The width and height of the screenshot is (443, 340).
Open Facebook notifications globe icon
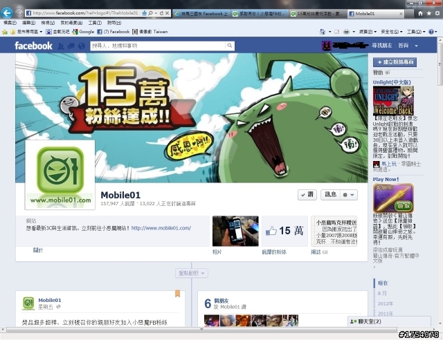[82, 46]
